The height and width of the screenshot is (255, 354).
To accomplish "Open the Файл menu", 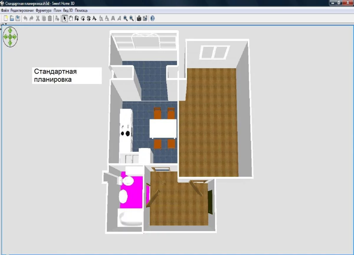I will click(x=5, y=10).
